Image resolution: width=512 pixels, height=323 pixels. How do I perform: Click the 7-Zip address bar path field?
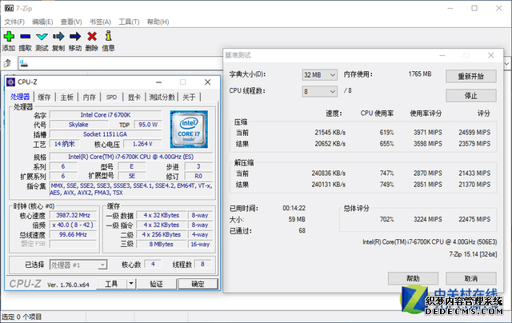pos(120,63)
